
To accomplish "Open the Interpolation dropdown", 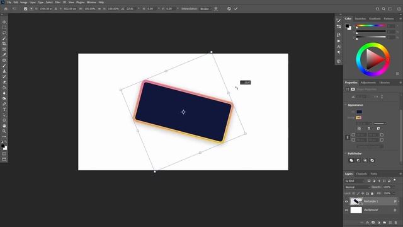I will tap(205, 9).
